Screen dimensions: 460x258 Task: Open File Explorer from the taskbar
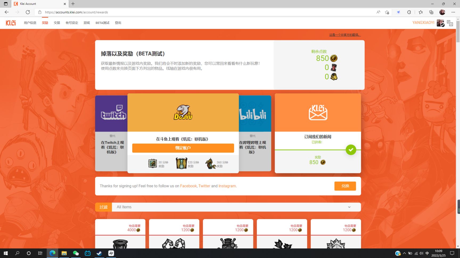pyautogui.click(x=64, y=253)
